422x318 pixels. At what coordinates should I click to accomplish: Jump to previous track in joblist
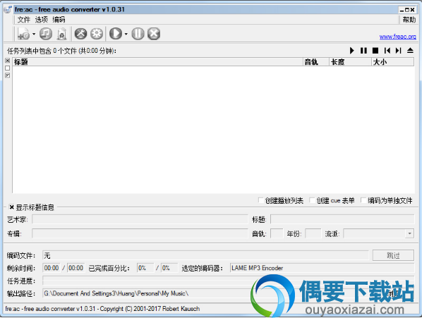pyautogui.click(x=387, y=51)
